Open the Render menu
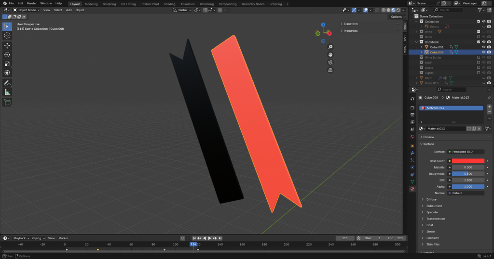The image size is (494, 259). (31, 3)
